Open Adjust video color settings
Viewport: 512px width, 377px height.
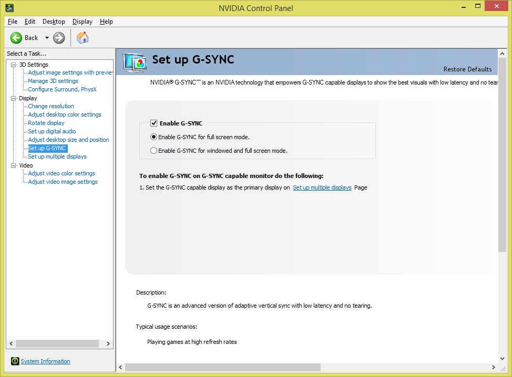(62, 173)
